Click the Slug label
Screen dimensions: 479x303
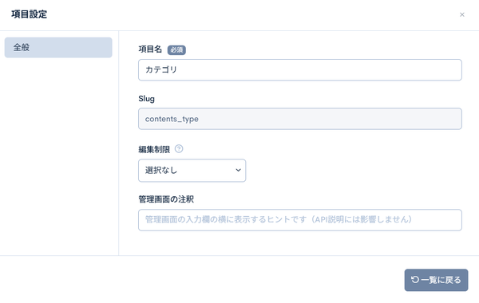tap(146, 99)
